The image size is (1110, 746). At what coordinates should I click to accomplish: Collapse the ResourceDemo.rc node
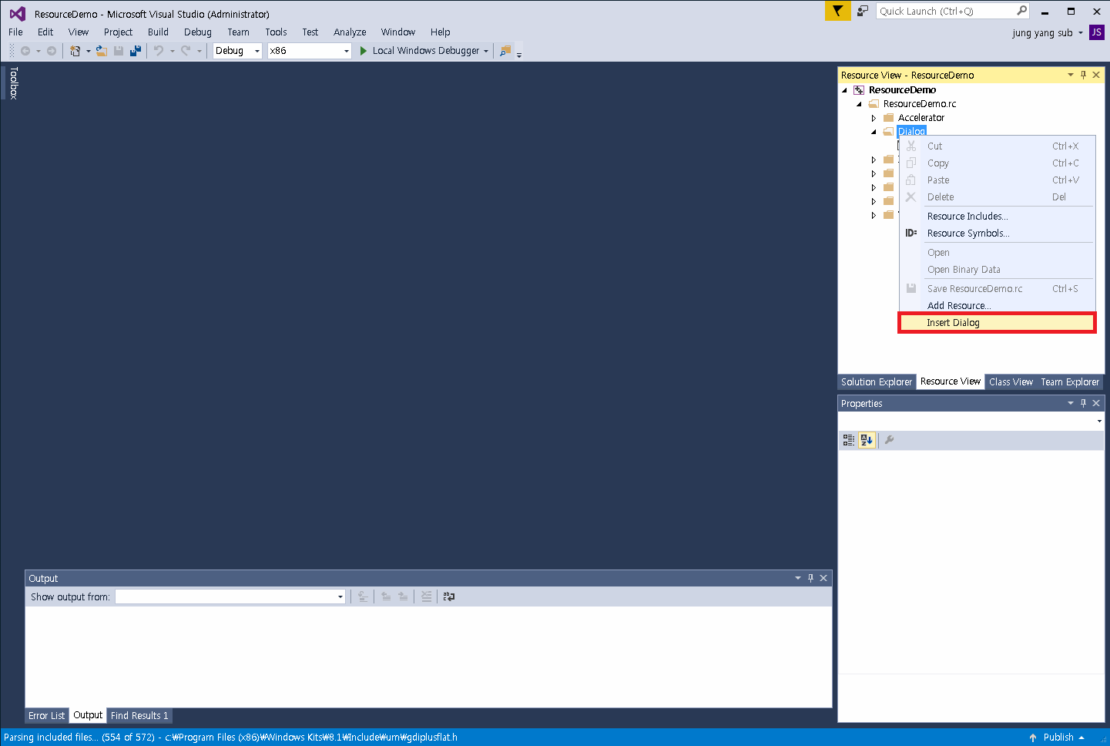[x=859, y=104]
